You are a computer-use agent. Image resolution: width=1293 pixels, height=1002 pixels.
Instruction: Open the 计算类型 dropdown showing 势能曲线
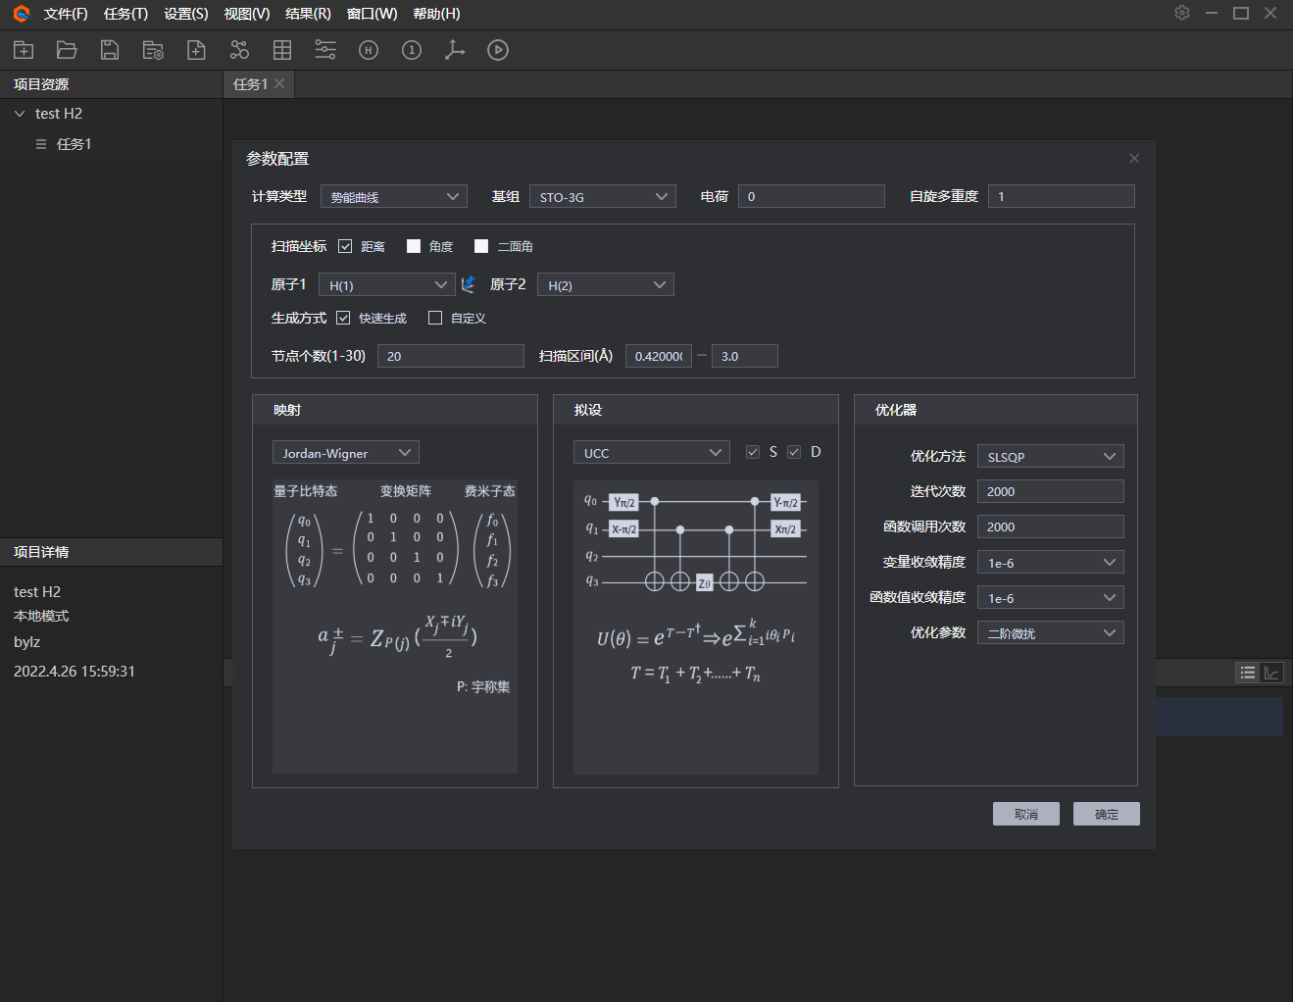coord(394,196)
